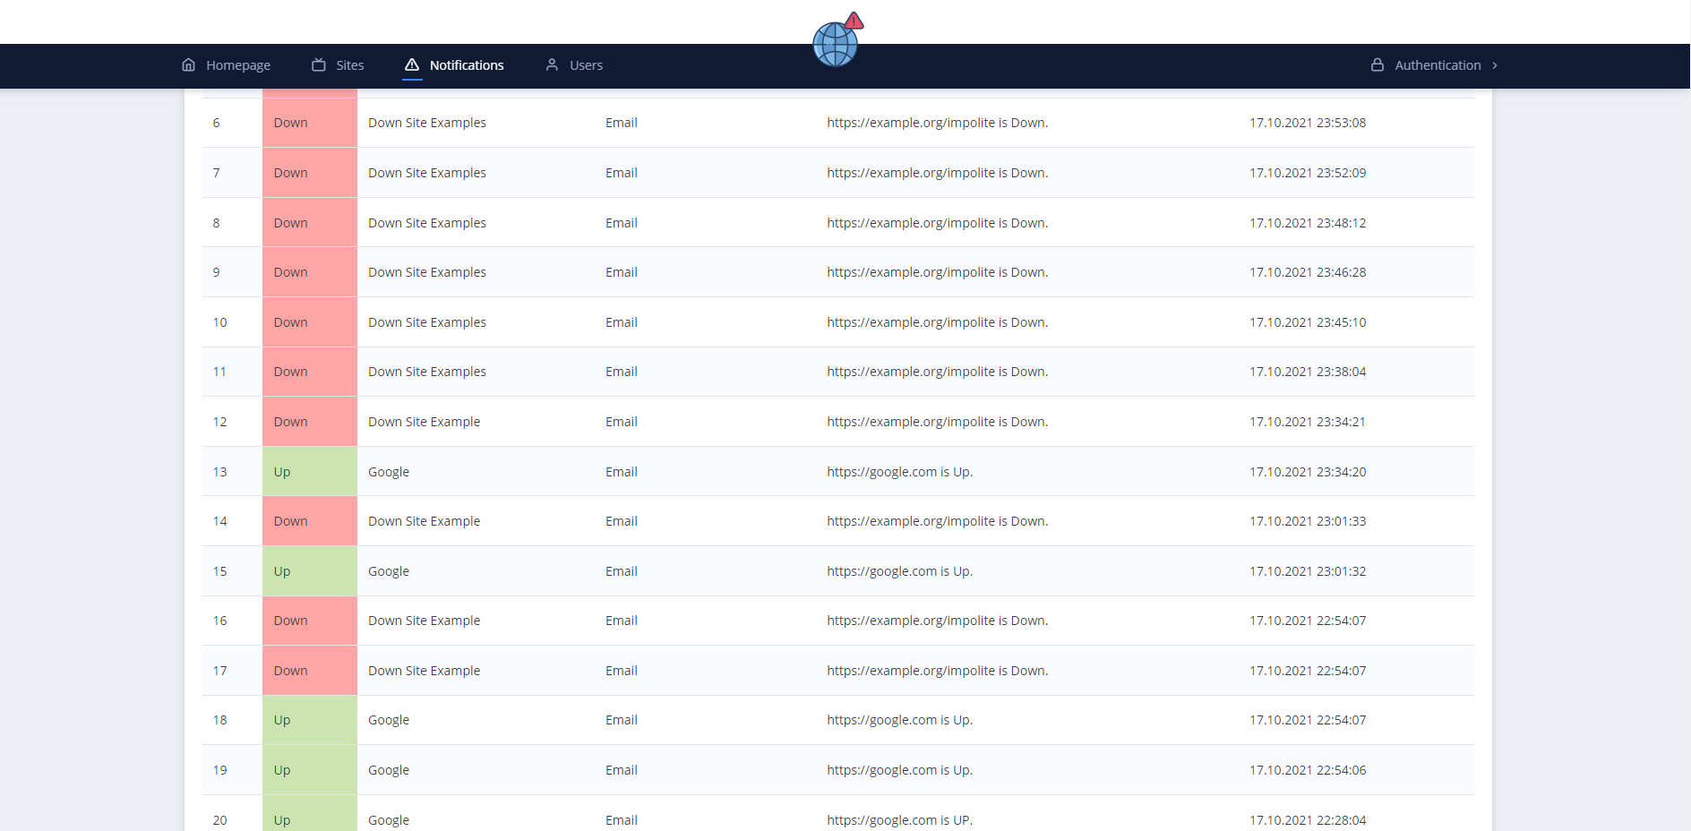This screenshot has width=1691, height=831.
Task: Select the padlock icon beside Authentication
Action: (1377, 64)
